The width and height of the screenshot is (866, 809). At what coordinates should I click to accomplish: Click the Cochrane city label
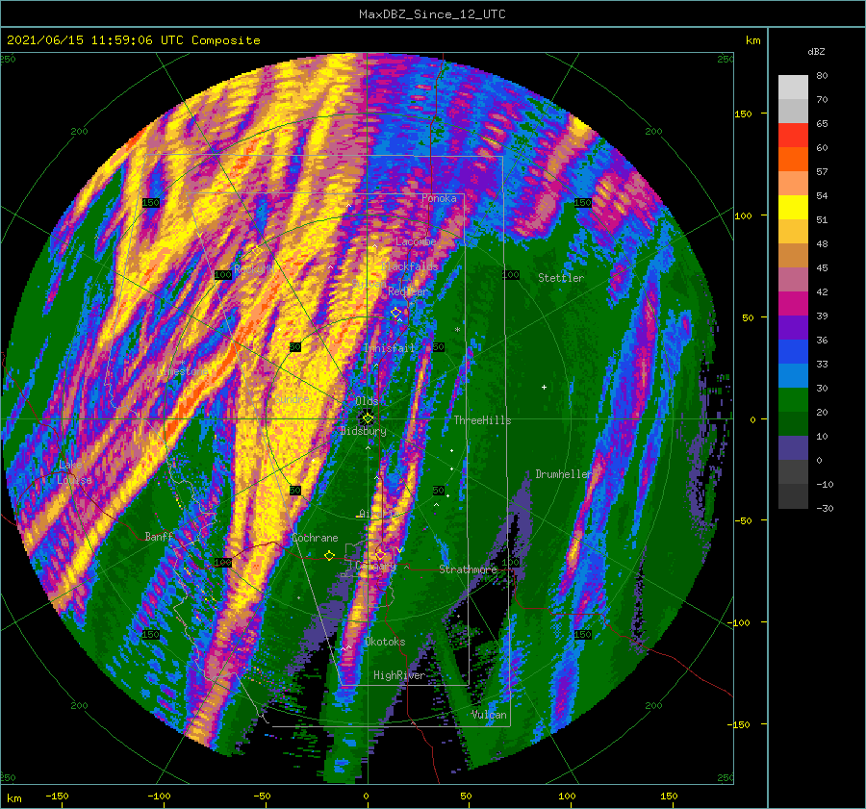[x=315, y=538]
